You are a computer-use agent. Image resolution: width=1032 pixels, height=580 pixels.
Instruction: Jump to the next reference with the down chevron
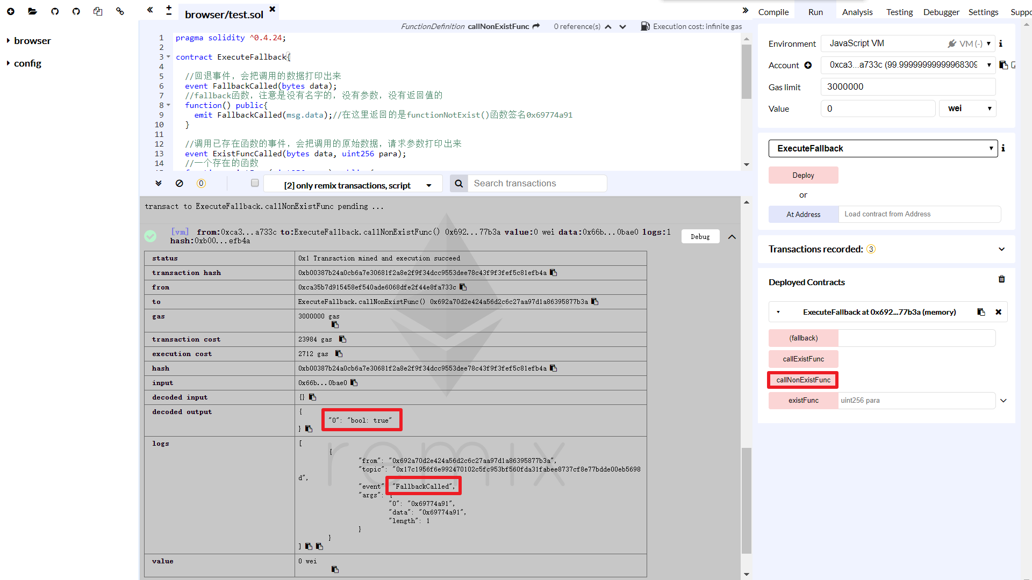pyautogui.click(x=622, y=27)
